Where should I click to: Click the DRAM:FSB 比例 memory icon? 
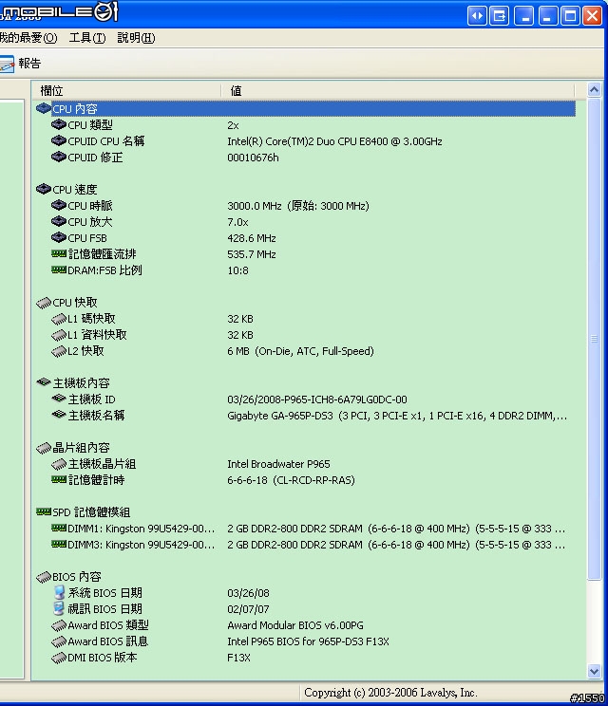click(x=59, y=270)
